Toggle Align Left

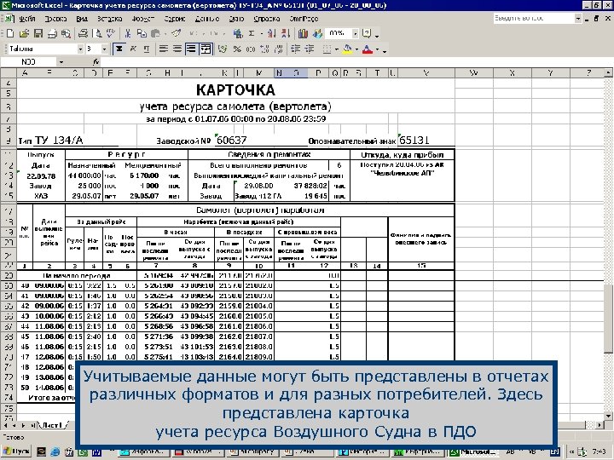(x=163, y=49)
